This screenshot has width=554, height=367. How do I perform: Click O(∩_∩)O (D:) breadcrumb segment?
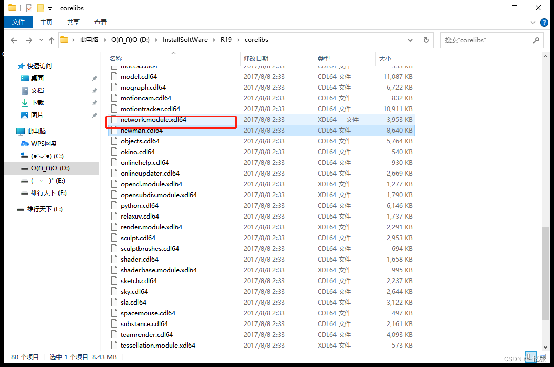130,40
